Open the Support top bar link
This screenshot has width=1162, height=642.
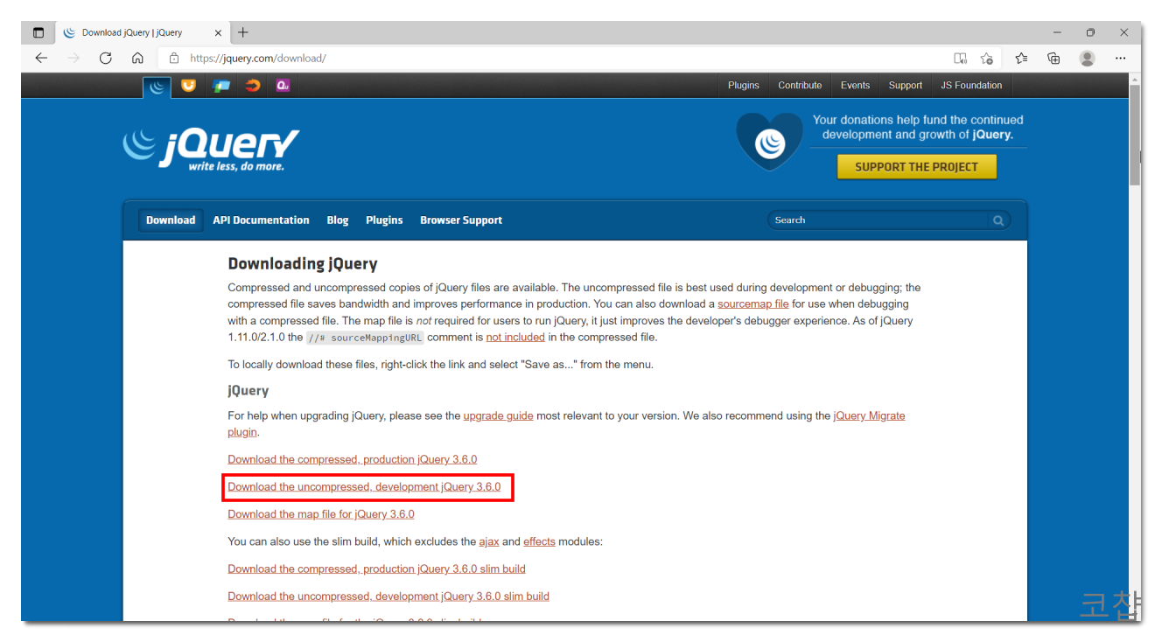[x=906, y=86]
